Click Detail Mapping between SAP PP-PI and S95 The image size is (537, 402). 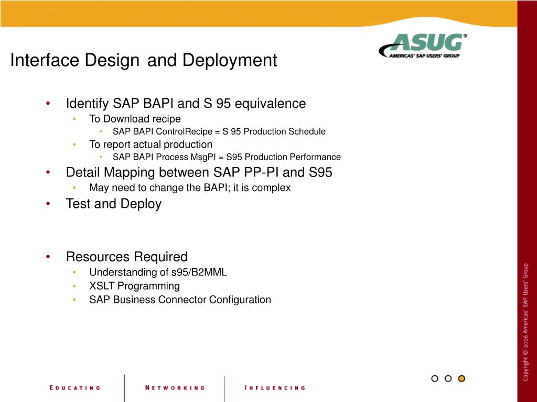199,172
